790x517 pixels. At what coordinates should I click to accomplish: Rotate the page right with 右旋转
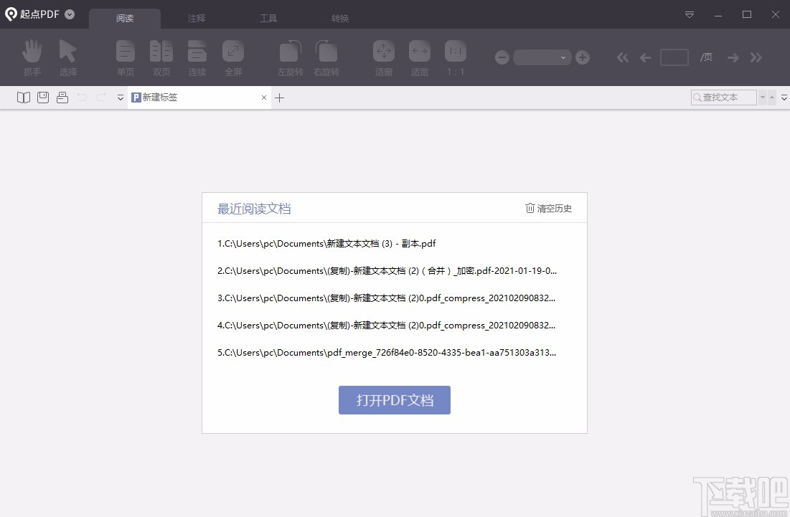click(x=326, y=57)
